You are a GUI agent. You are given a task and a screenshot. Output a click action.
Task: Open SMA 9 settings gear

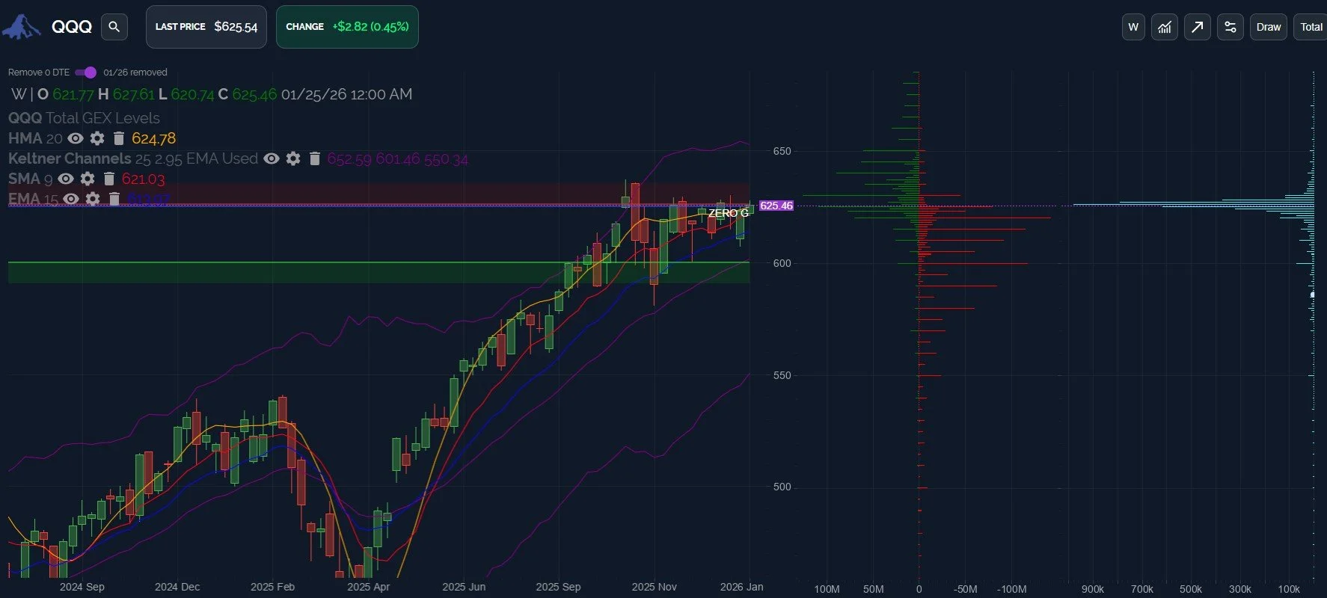click(x=88, y=179)
